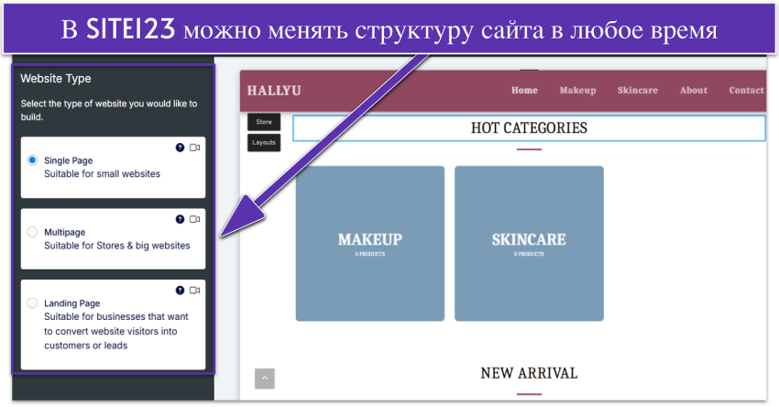Open the About menu item

click(x=694, y=91)
